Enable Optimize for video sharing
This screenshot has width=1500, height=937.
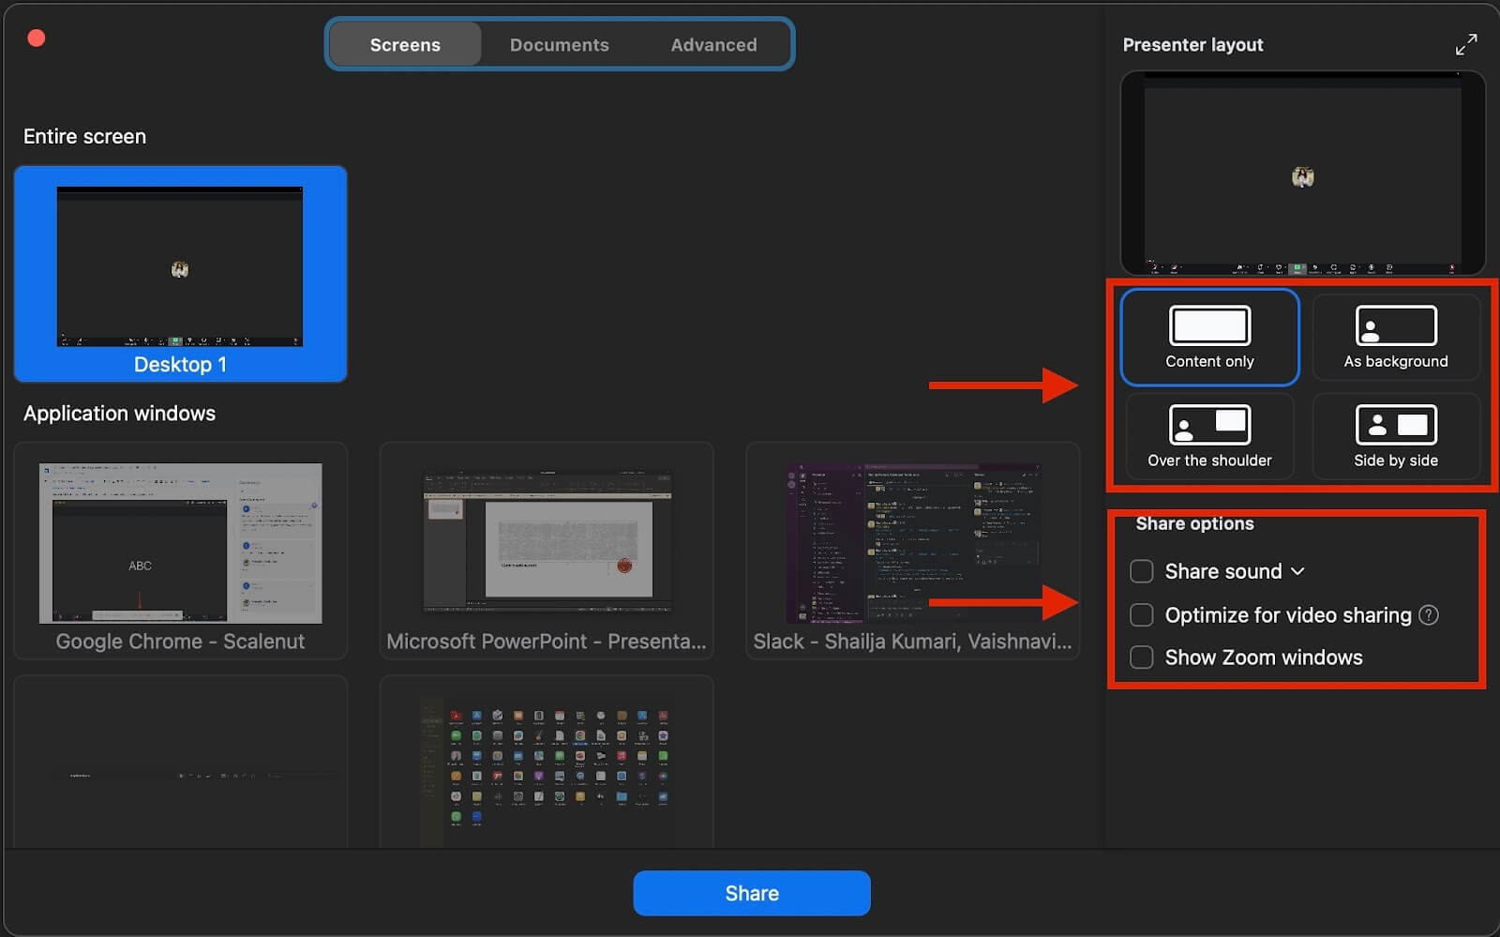[x=1141, y=615]
